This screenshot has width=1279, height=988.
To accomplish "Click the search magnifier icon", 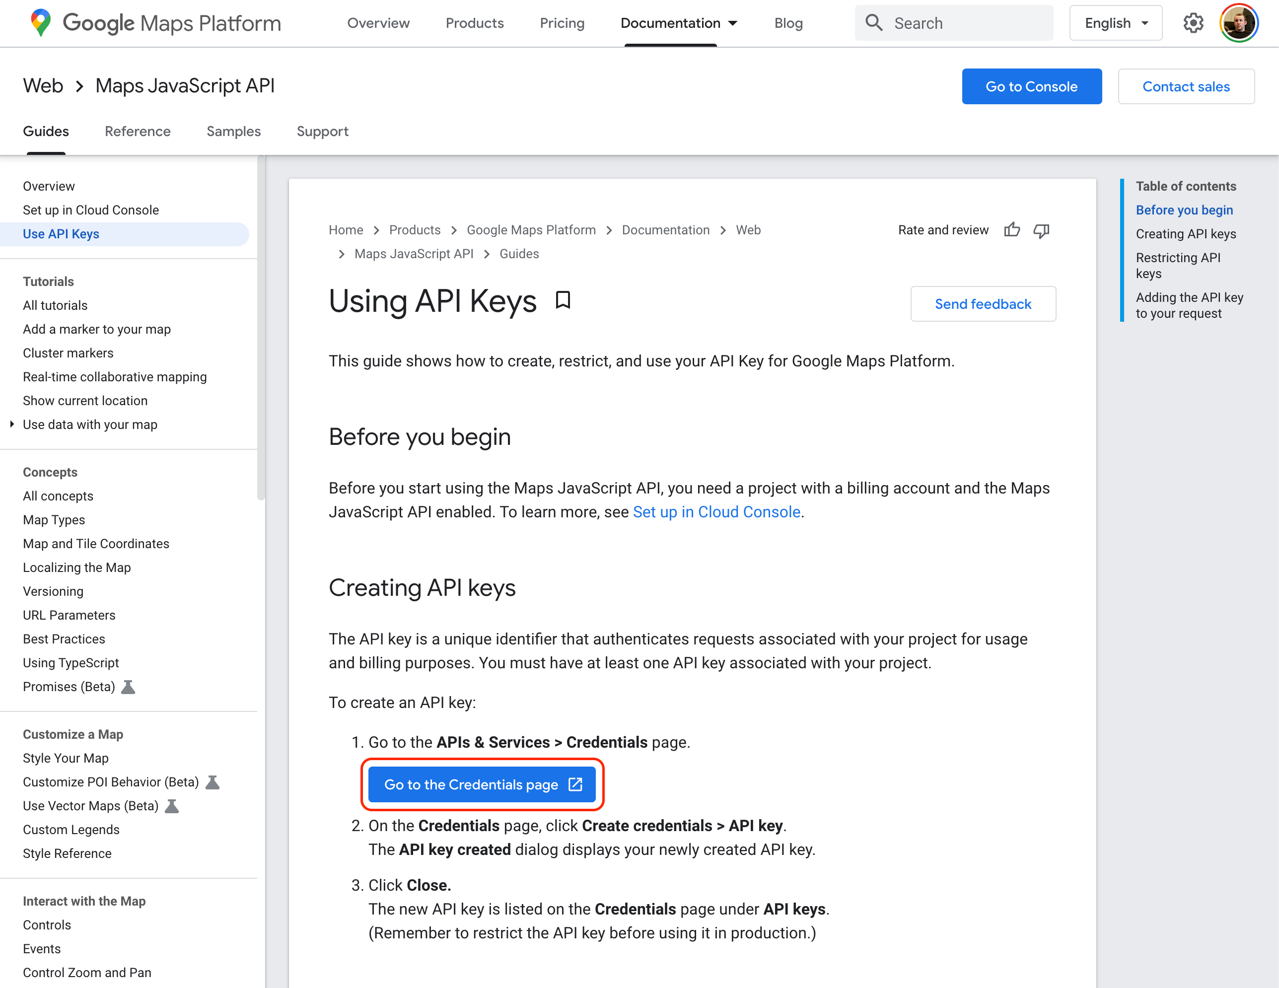I will coord(874,23).
